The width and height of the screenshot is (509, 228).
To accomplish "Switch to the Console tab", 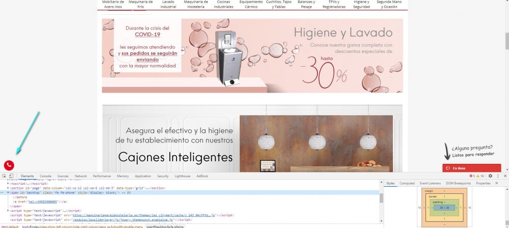I will pyautogui.click(x=45, y=176).
